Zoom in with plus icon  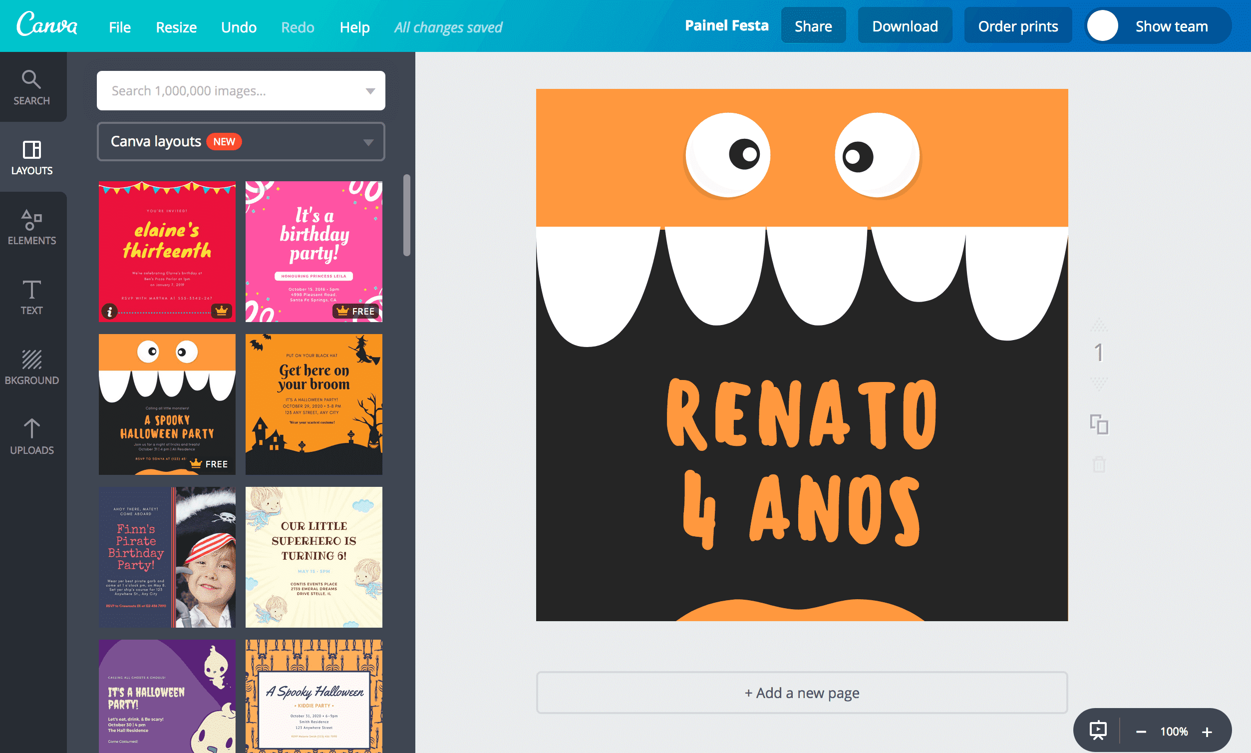point(1207,731)
